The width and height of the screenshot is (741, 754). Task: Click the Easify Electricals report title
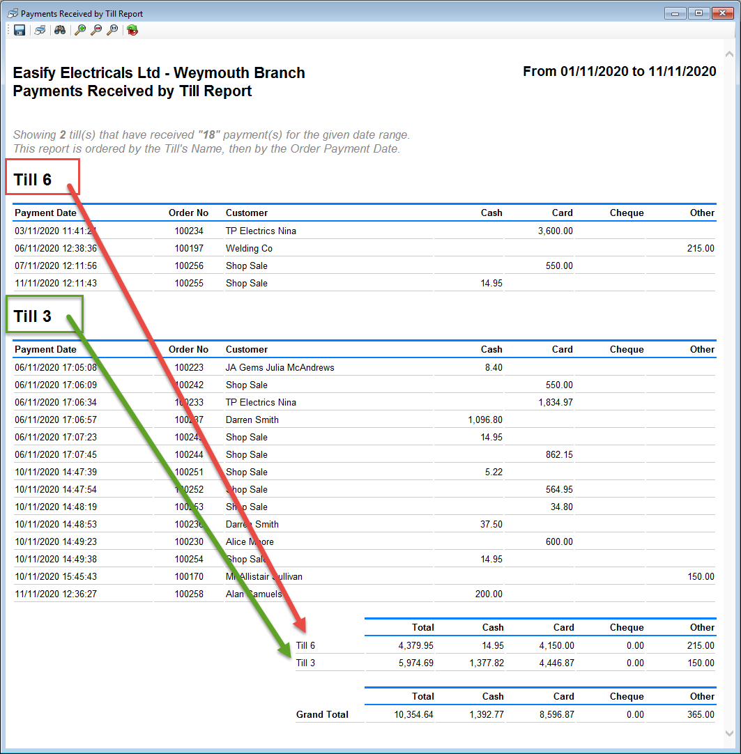[158, 72]
